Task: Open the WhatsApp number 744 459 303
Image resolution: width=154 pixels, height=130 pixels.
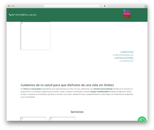Action: [30, 15]
